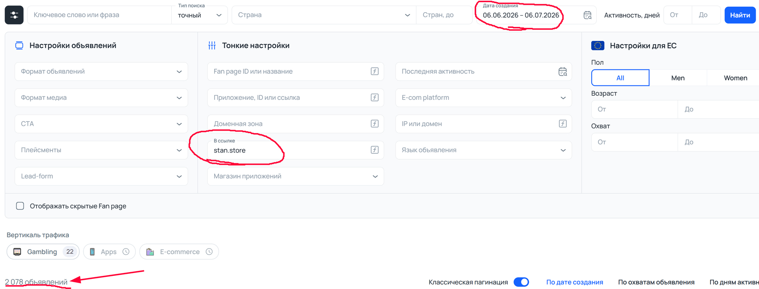Click the function icon in Fan page ID field
Image resolution: width=759 pixels, height=289 pixels.
pos(374,71)
